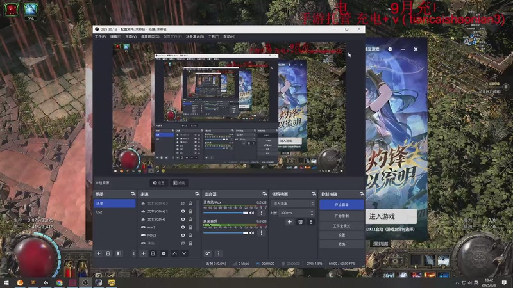Image resolution: width=513 pixels, height=288 pixels.
Task: Show hidden 文本 (GDI+) 3 source
Action: (183, 204)
